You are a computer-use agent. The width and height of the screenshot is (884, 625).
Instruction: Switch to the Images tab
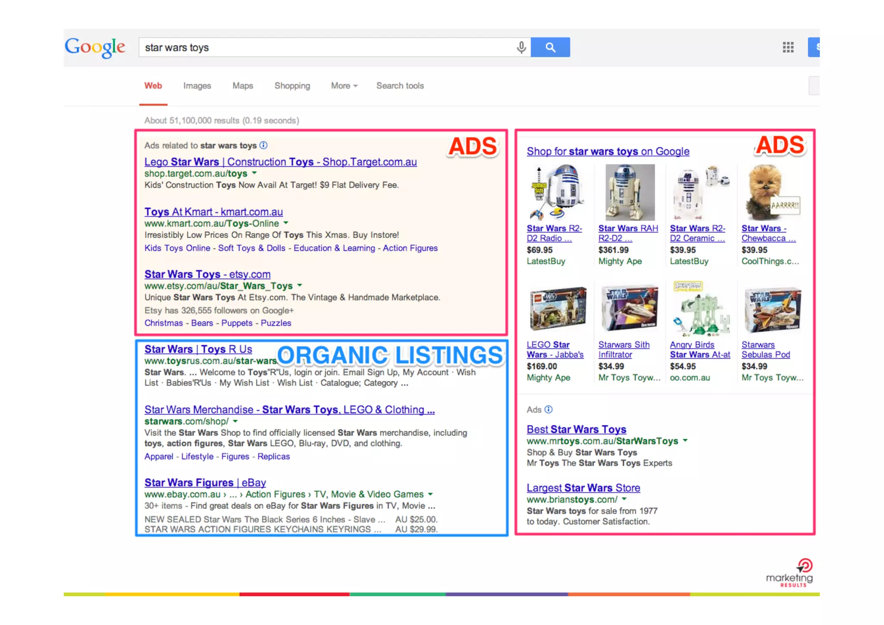[197, 86]
